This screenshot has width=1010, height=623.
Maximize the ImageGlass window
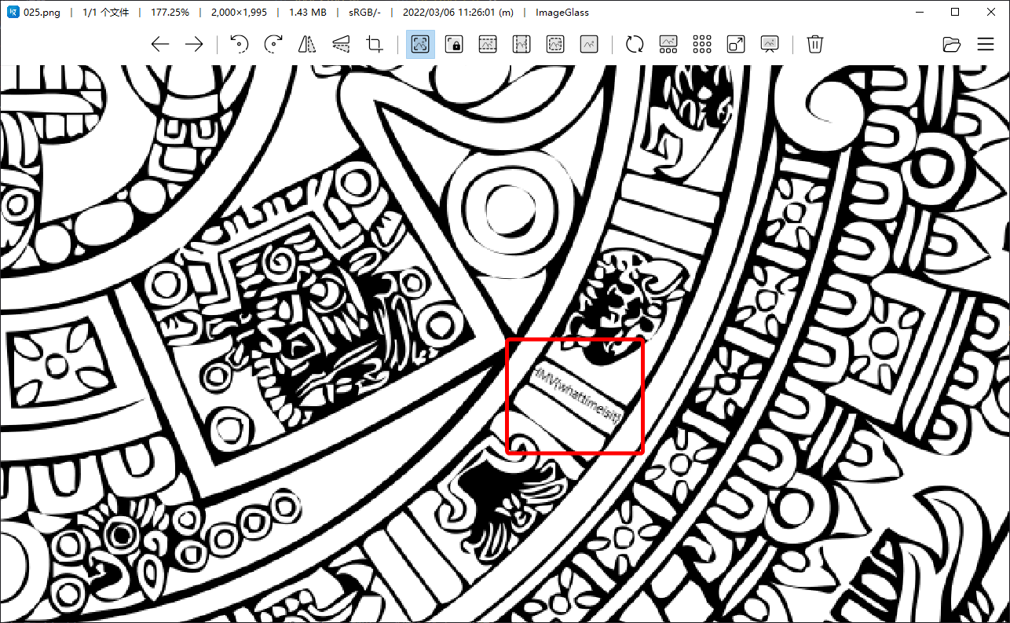(x=955, y=12)
